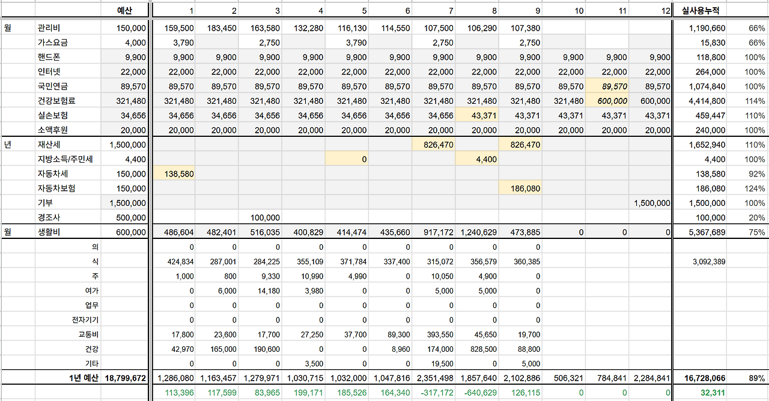This screenshot has height=401, width=769.
Task: Select the 전자기기 sub-row label
Action: click(85, 320)
